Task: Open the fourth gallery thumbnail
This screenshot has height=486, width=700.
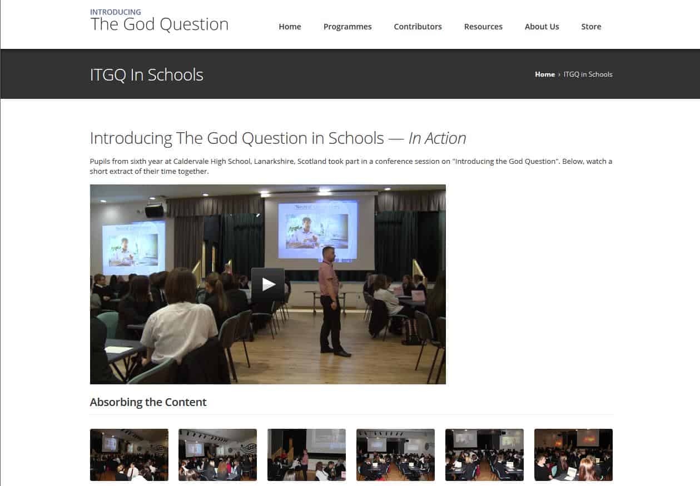Action: point(395,455)
